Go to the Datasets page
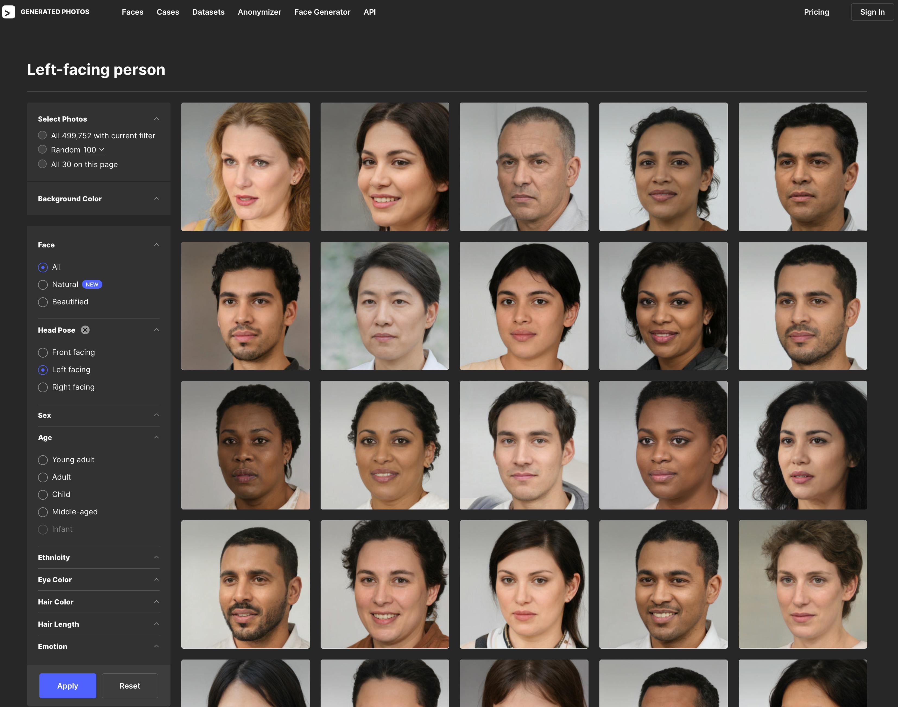The width and height of the screenshot is (898, 707). [x=208, y=12]
